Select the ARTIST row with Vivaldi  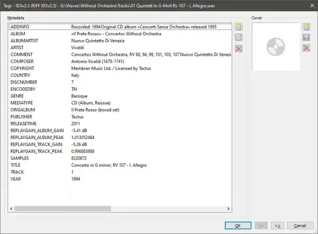pyautogui.click(x=120, y=48)
